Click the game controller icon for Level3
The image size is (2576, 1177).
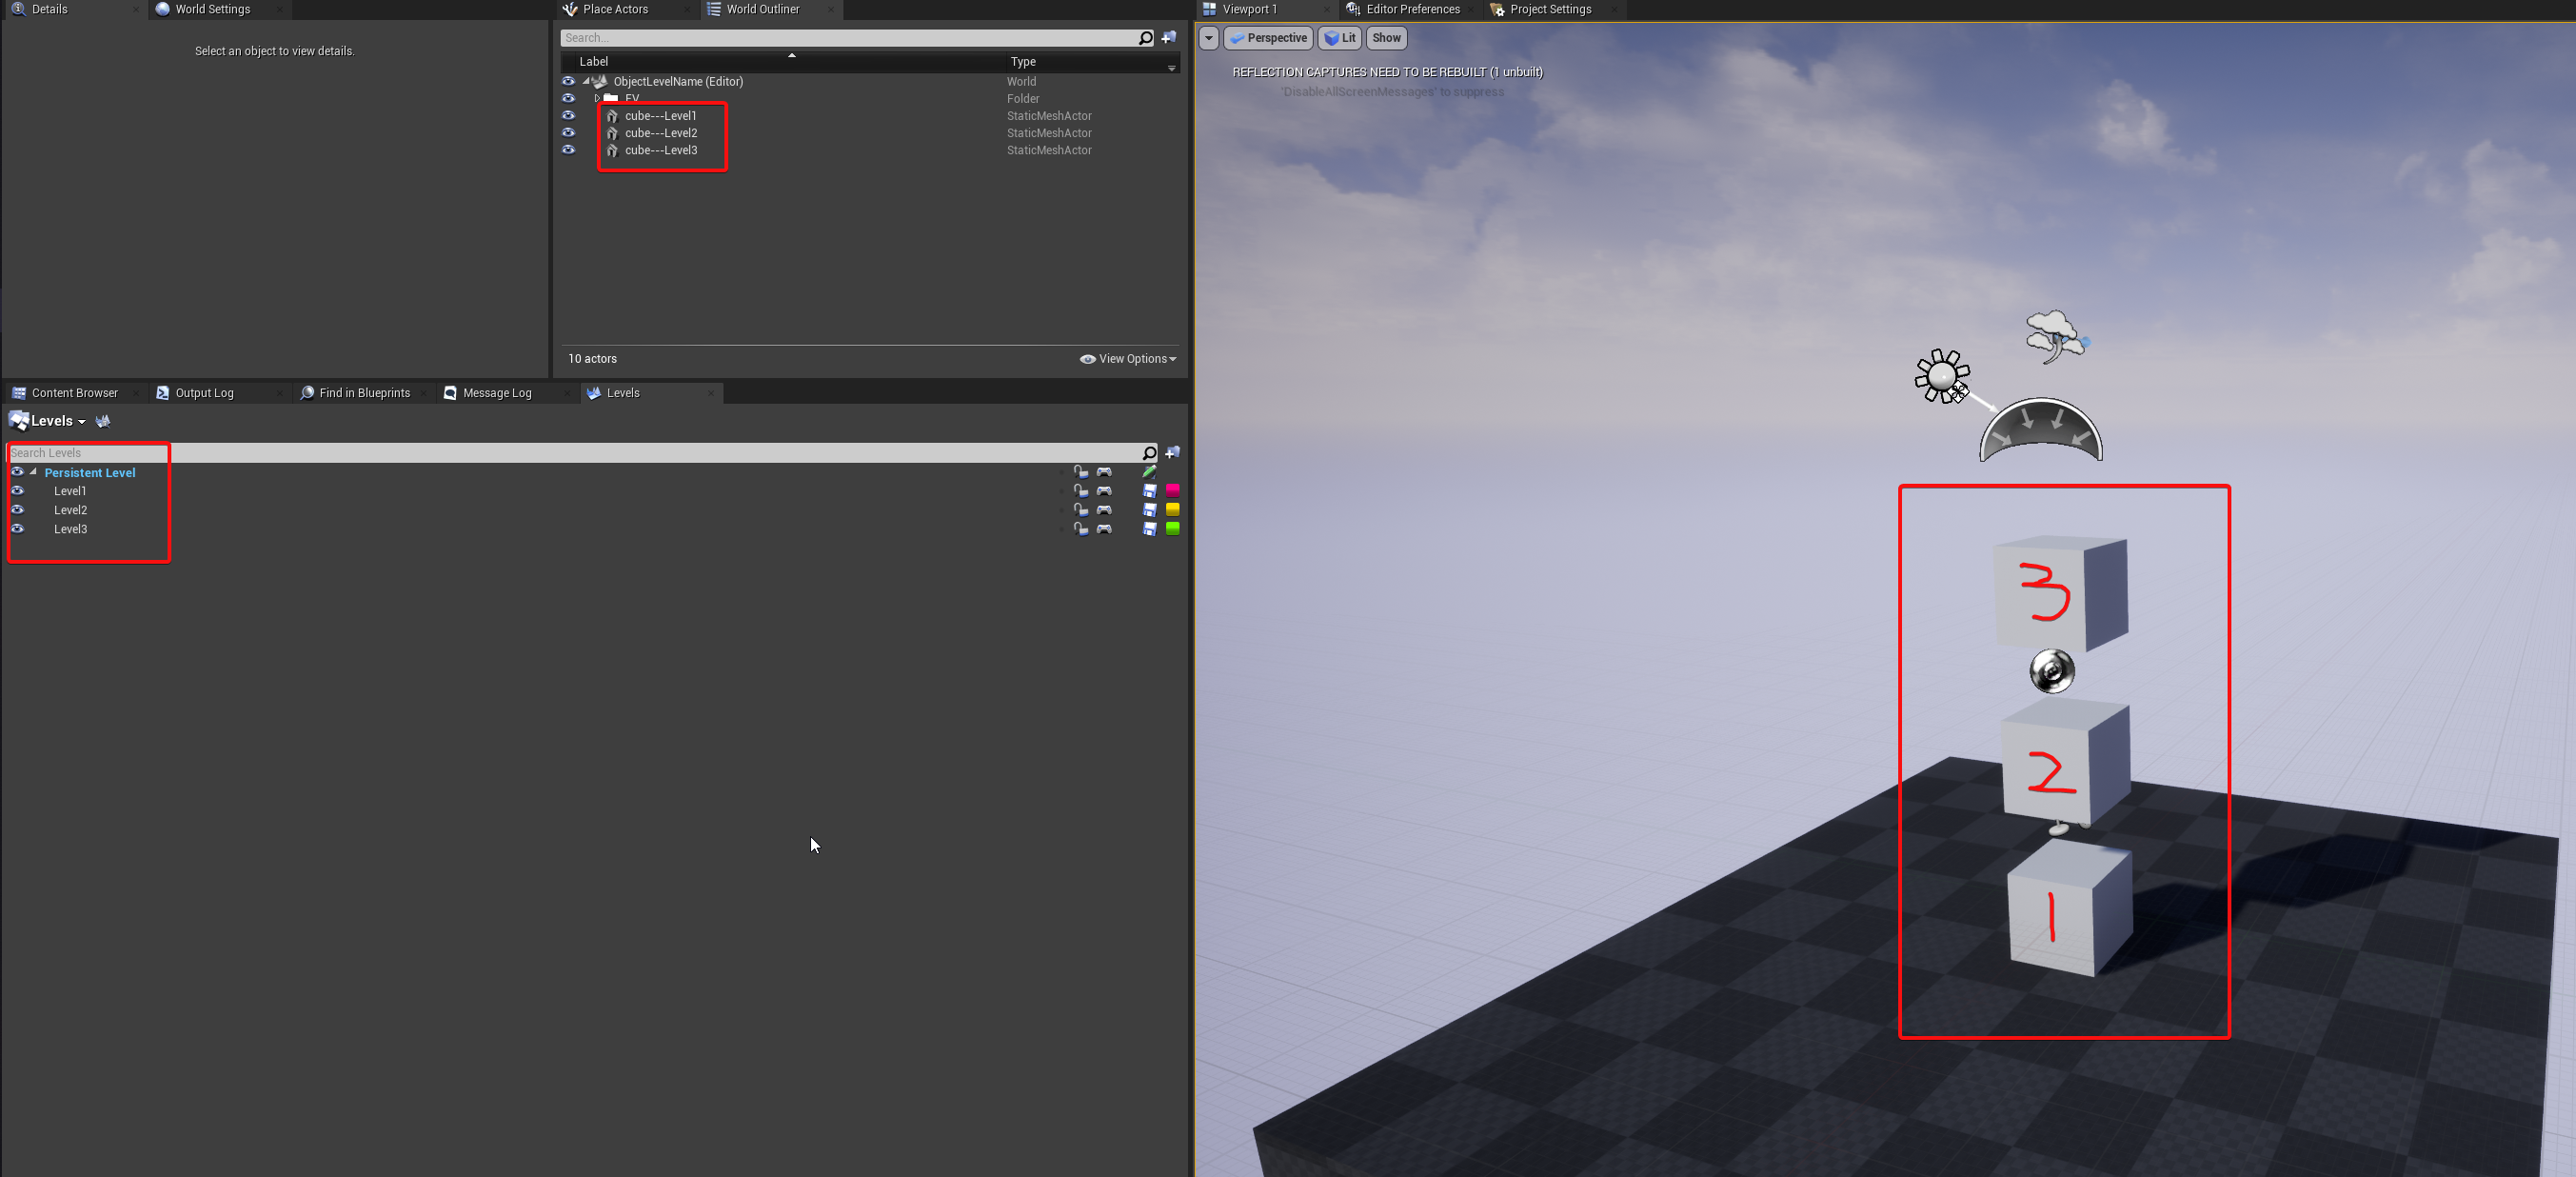tap(1105, 529)
